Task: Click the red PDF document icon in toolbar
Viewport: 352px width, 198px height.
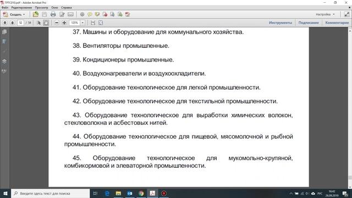Action: (128, 15)
